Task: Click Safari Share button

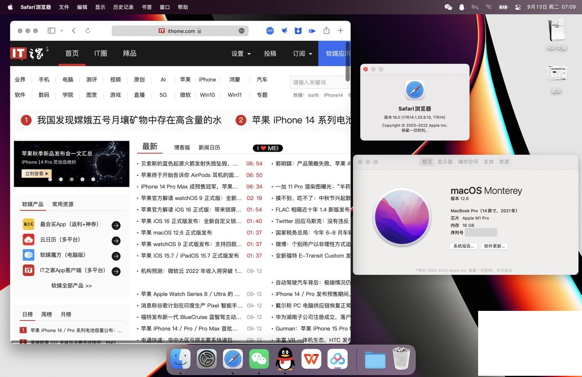Action: 327,31
